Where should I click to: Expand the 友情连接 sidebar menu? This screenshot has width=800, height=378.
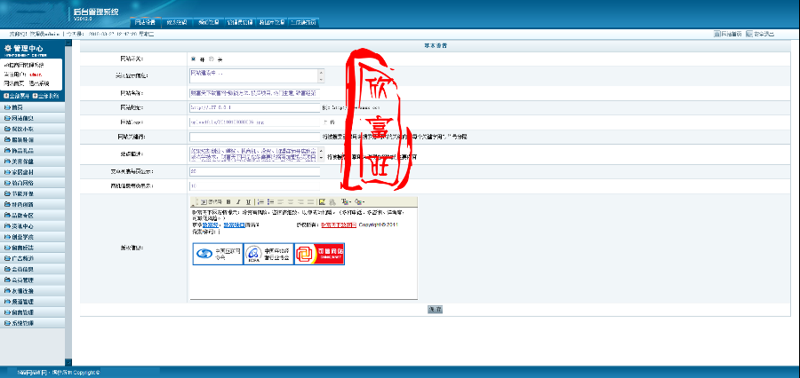(33, 291)
